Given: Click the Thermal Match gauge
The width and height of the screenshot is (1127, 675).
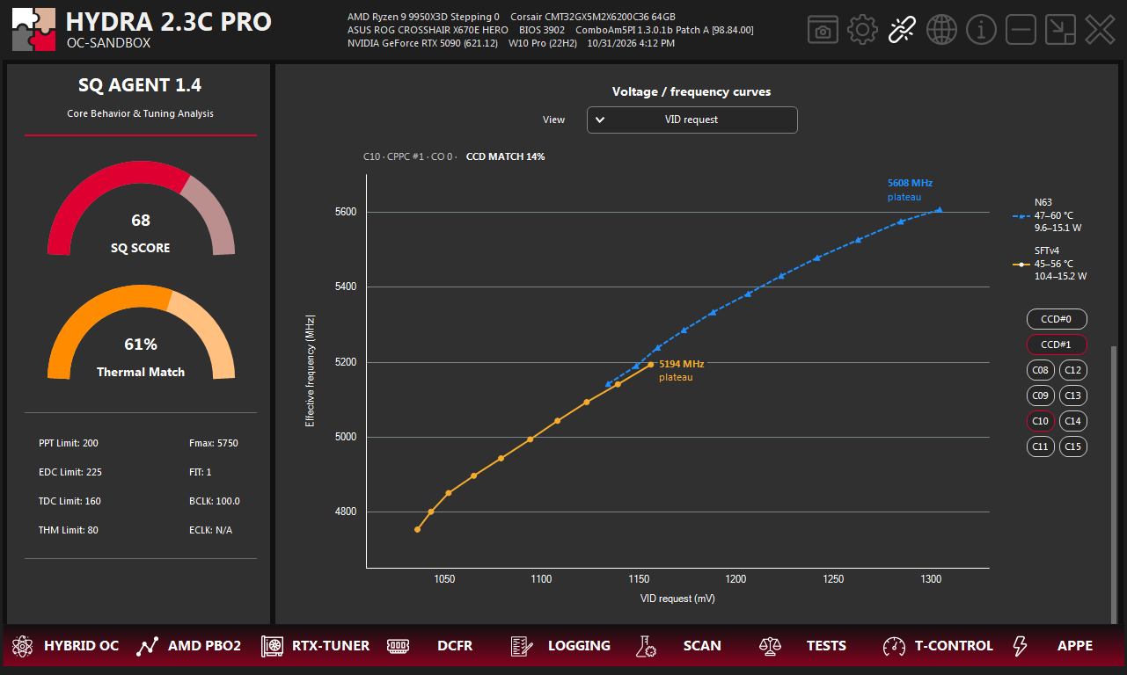Looking at the screenshot, I should (141, 332).
